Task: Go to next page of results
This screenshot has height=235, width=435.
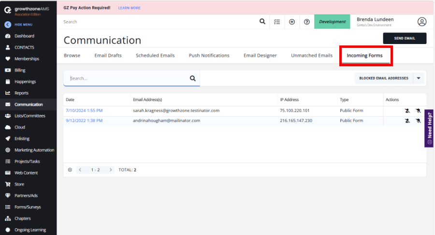Action: coord(111,170)
